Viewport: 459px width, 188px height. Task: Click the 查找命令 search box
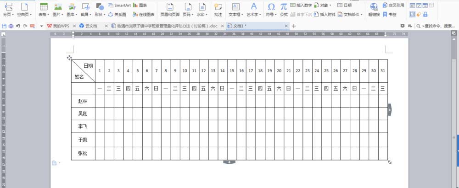(437, 26)
